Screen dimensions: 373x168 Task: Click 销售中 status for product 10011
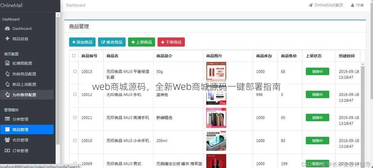(317, 117)
